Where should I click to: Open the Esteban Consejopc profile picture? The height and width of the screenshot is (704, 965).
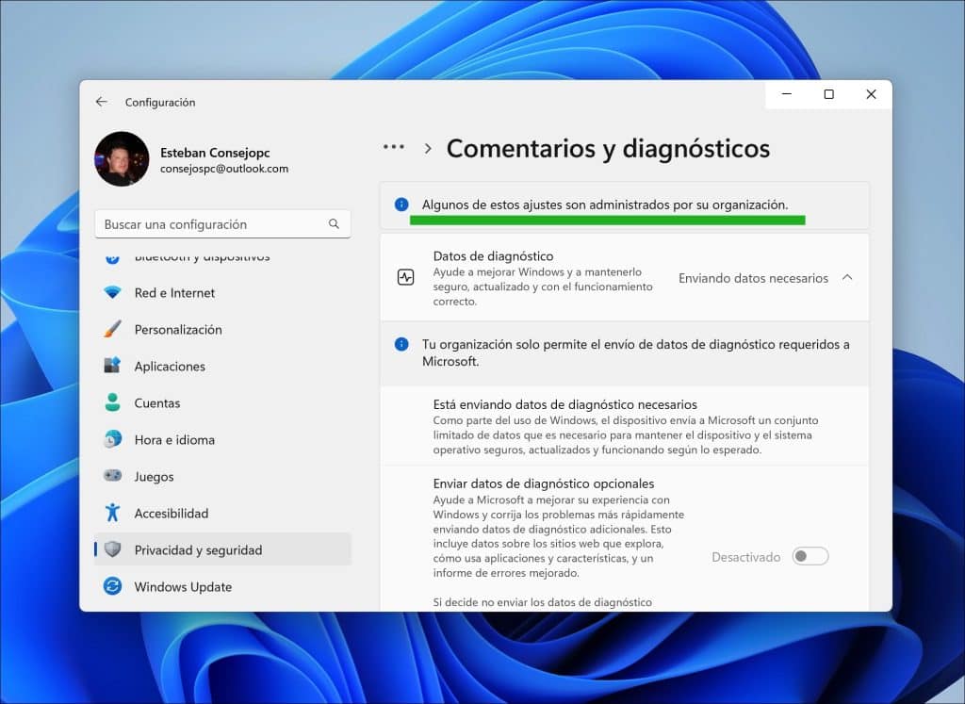[122, 158]
